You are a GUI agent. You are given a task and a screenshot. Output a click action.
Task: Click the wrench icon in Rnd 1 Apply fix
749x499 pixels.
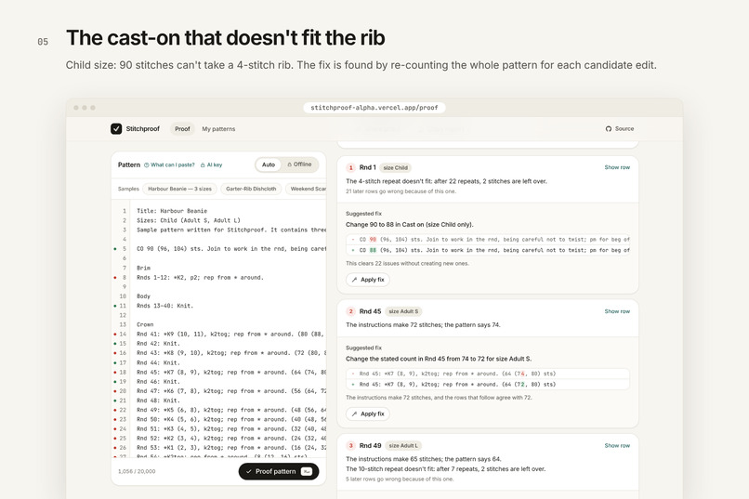pyautogui.click(x=354, y=280)
